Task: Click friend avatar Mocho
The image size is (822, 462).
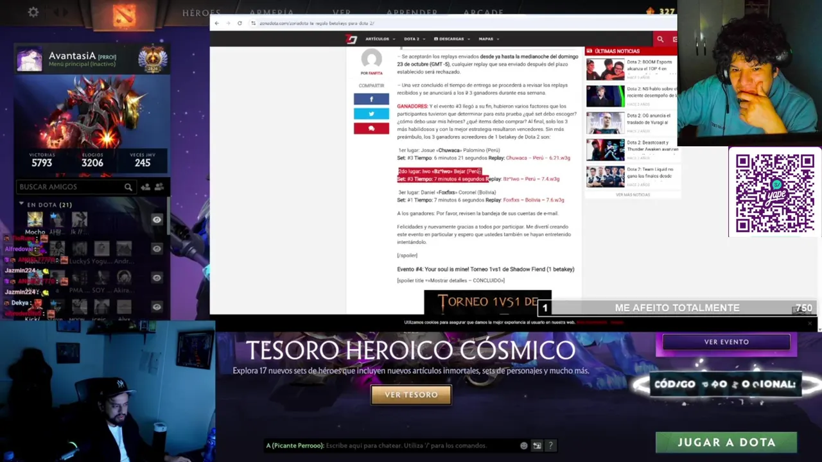Action: click(35, 219)
